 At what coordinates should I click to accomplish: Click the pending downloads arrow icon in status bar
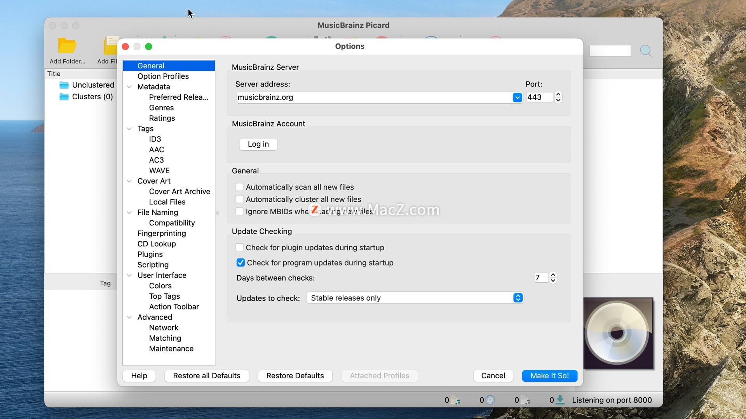(560, 400)
